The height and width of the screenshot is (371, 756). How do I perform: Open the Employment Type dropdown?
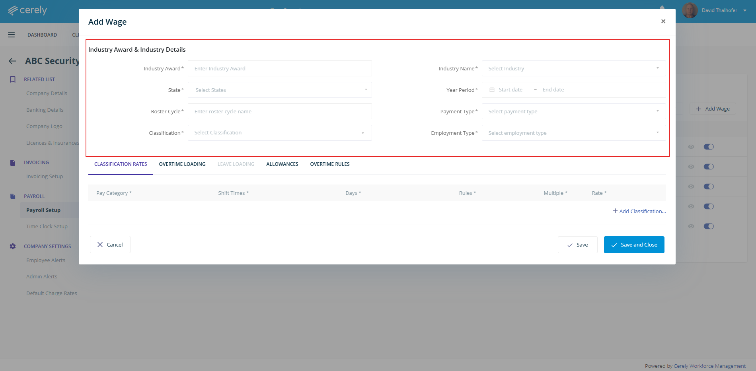coord(574,133)
